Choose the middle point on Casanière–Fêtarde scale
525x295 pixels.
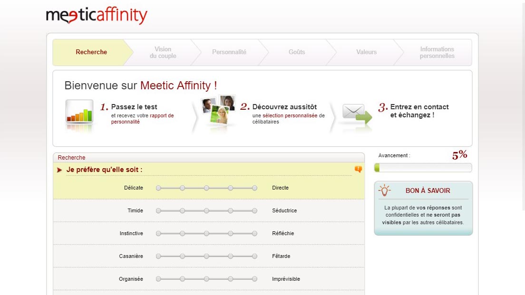[206, 256]
